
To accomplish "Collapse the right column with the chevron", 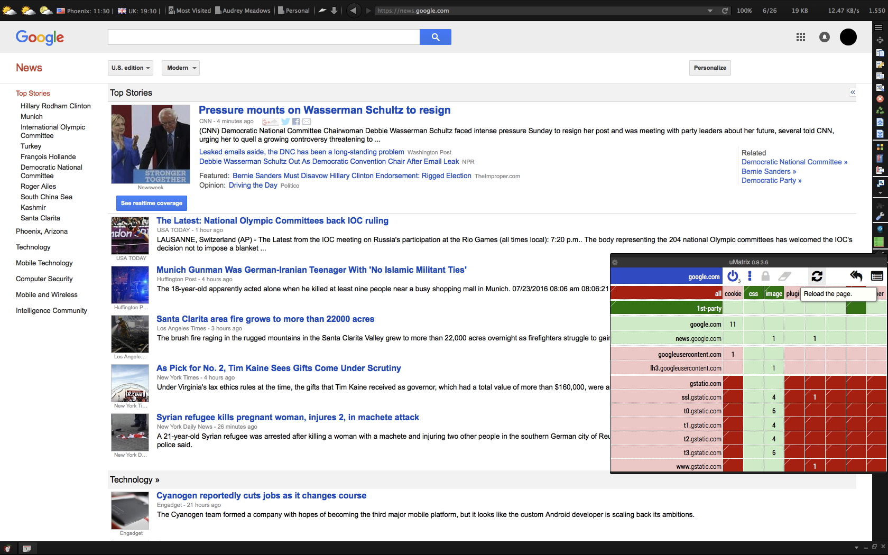I will pyautogui.click(x=853, y=92).
